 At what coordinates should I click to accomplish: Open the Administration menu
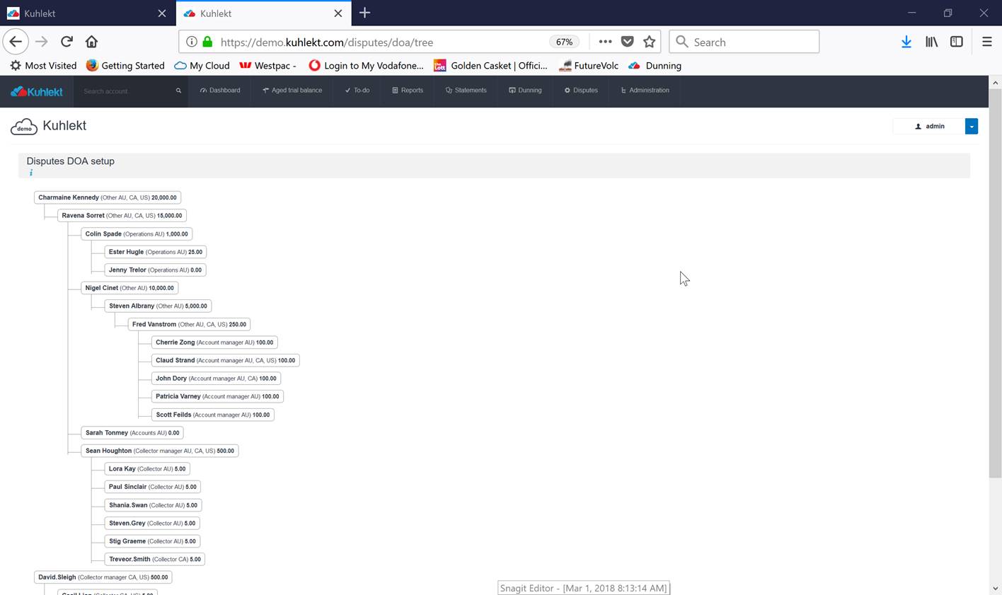pos(645,91)
